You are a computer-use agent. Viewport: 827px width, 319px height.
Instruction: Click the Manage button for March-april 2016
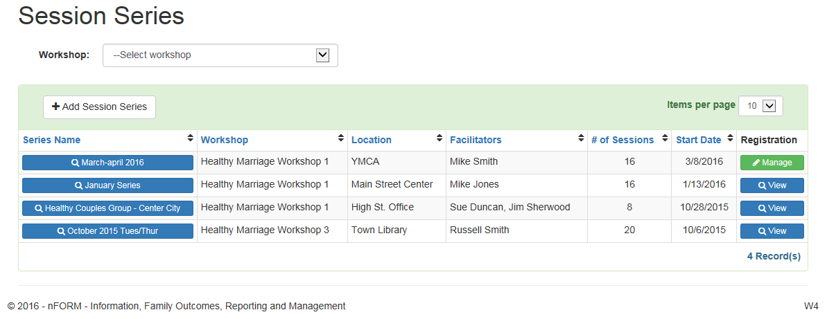(x=772, y=163)
